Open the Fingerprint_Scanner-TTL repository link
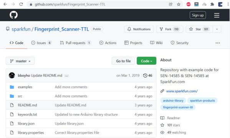Image resolution: width=230 pixels, height=138 pixels. tap(61, 29)
